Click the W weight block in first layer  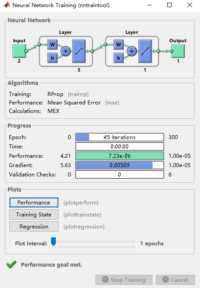tap(52, 44)
